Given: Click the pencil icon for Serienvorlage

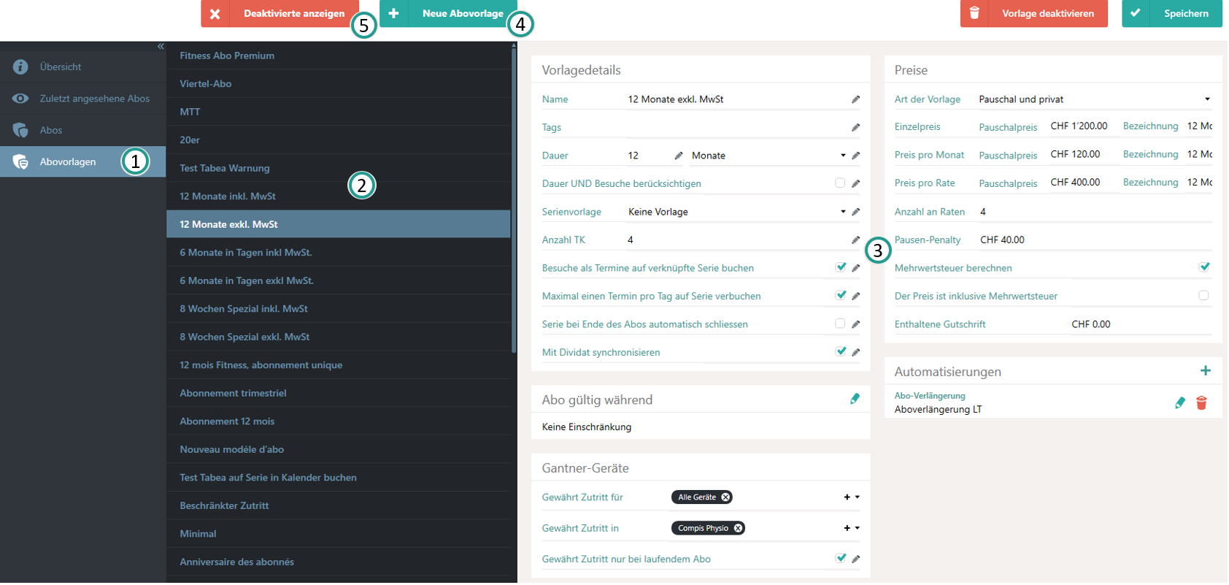Looking at the screenshot, I should click(855, 212).
